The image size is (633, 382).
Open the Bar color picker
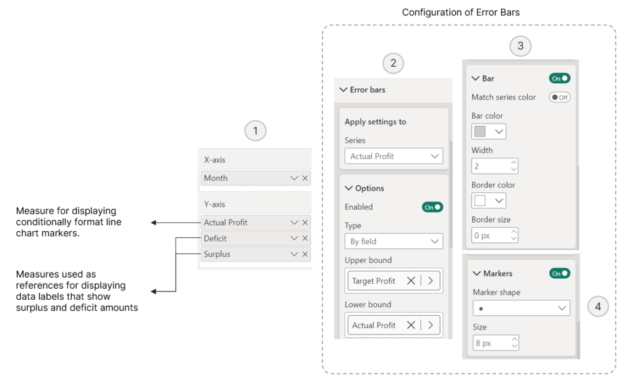click(x=489, y=131)
